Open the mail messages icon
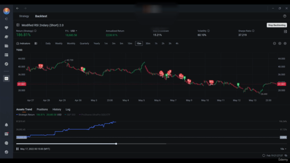The width and height of the screenshot is (290, 163). coord(6,134)
